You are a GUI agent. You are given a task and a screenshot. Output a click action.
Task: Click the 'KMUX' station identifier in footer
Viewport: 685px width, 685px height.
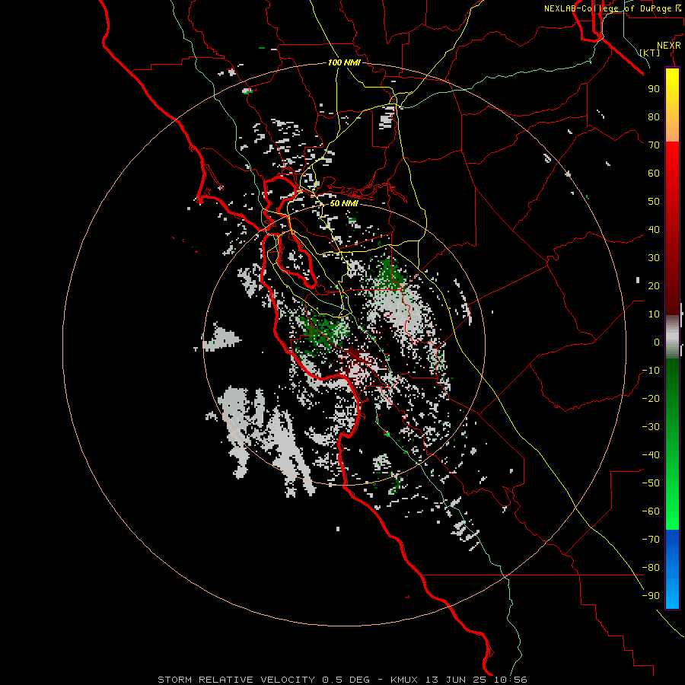[x=404, y=680]
